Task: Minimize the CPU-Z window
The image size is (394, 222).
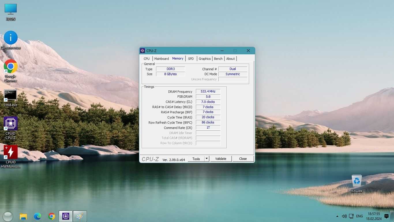Action: pos(222,51)
